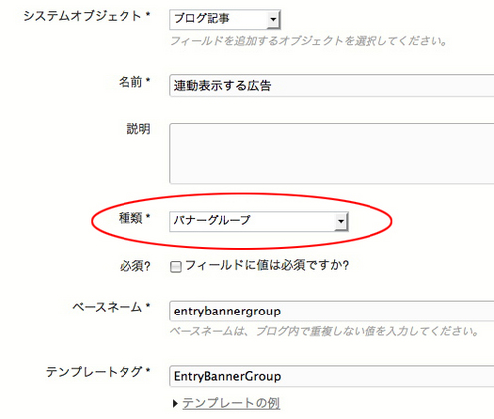Open the テンプレートの例 link

[231, 403]
